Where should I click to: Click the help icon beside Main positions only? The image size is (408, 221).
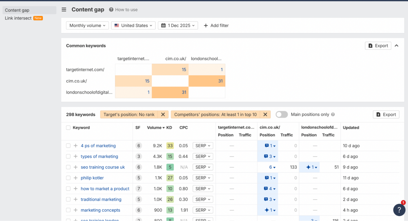click(333, 115)
